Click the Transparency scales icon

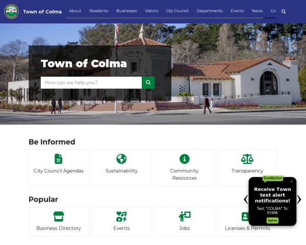pyautogui.click(x=247, y=159)
